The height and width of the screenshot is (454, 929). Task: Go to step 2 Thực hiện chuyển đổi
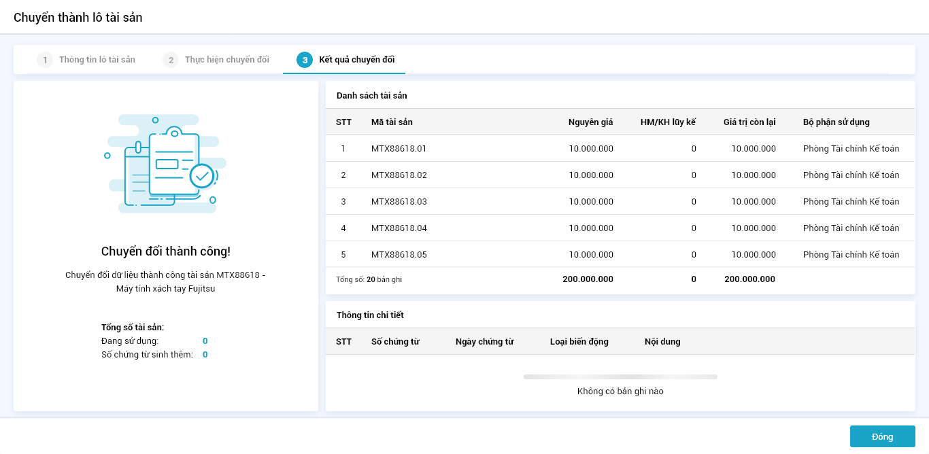coord(226,60)
